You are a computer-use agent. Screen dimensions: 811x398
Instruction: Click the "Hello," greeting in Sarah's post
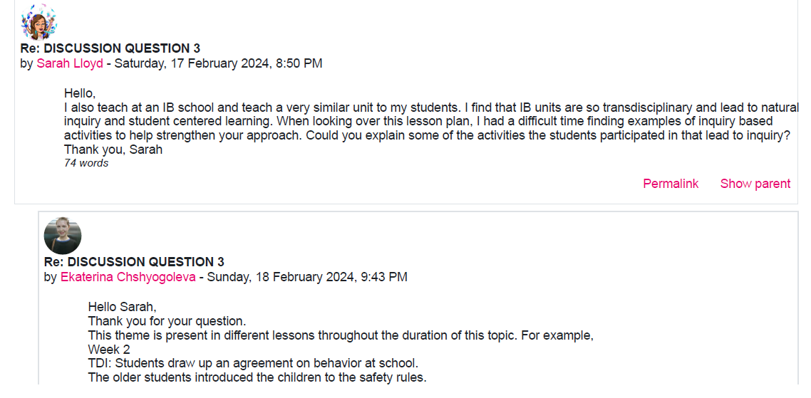(x=80, y=93)
